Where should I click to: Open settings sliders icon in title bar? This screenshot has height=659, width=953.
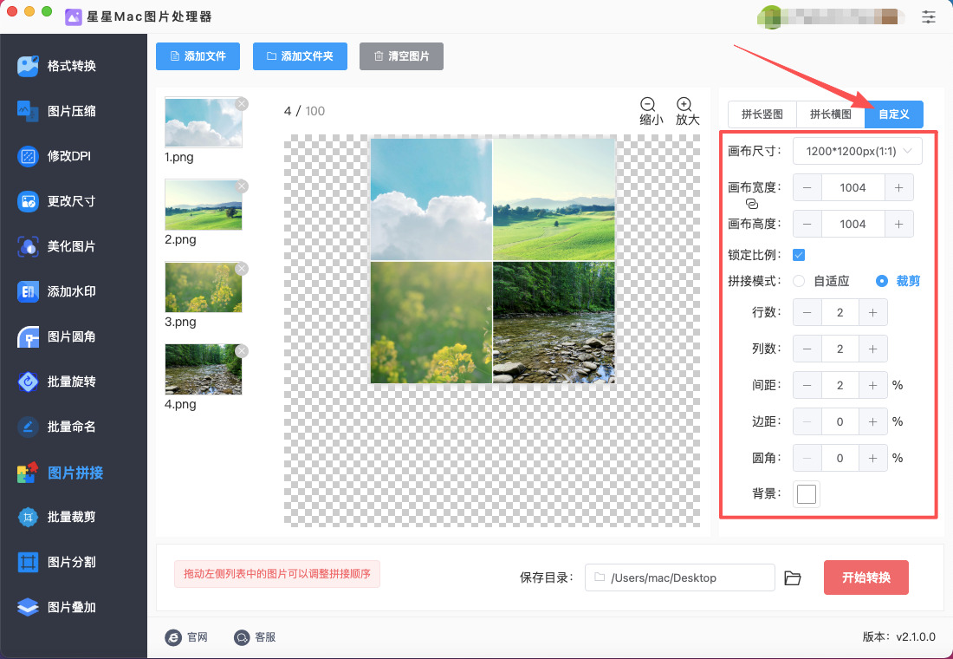click(929, 16)
